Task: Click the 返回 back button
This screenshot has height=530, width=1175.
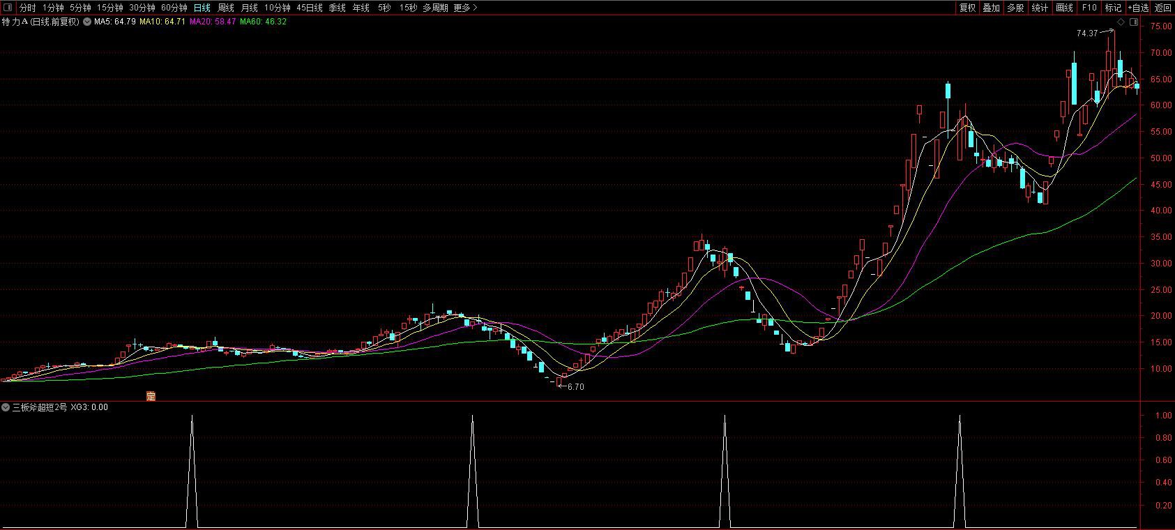Action: [x=1163, y=8]
